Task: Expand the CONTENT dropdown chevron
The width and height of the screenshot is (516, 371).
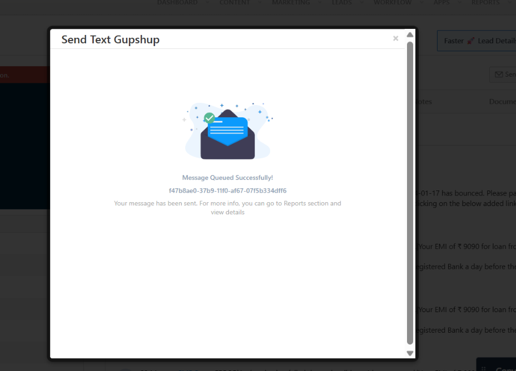Action: (260, 3)
